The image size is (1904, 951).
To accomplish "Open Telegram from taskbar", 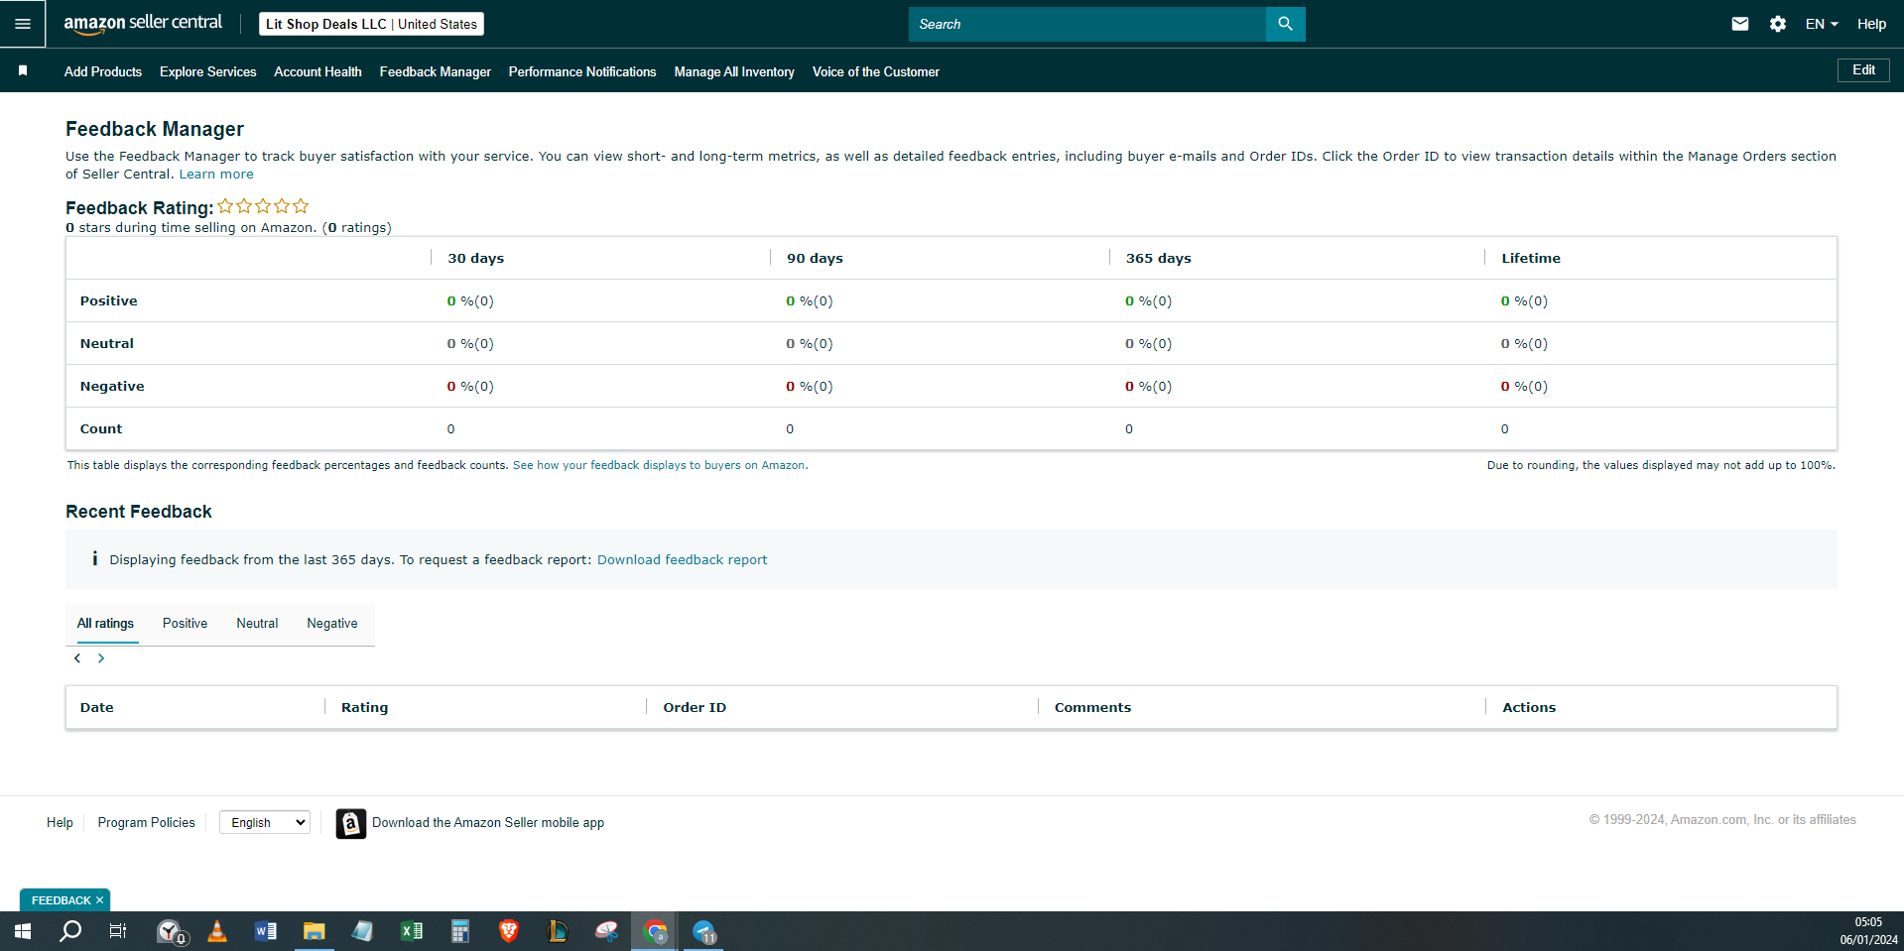I will point(703,931).
